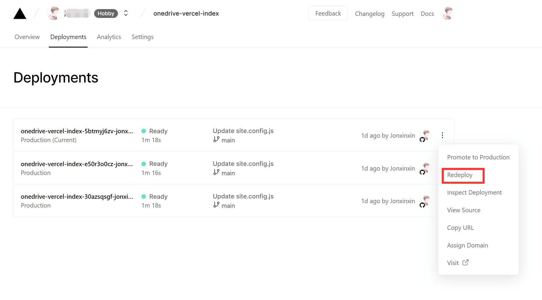This screenshot has width=542, height=300.
Task: Click the author avatar in the e50r3o0cz row
Action: pyautogui.click(x=426, y=168)
